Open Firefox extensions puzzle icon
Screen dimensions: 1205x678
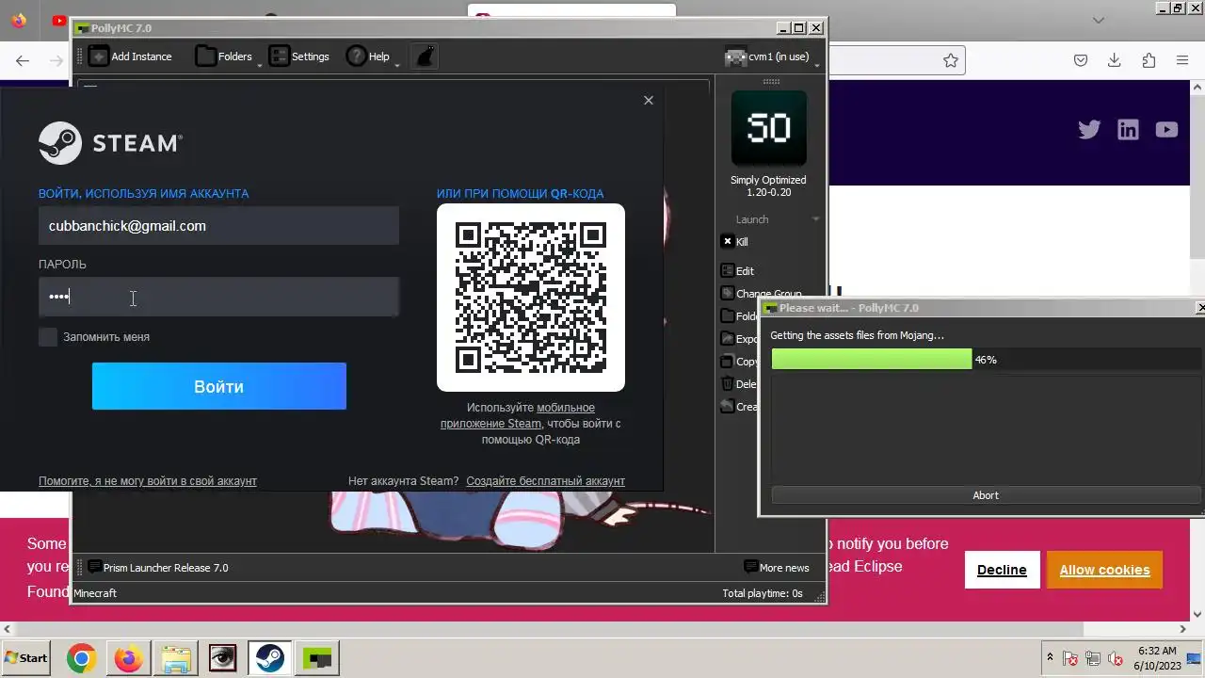(1149, 60)
